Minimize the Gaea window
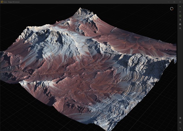This screenshot has height=131, width=183. 169,2
